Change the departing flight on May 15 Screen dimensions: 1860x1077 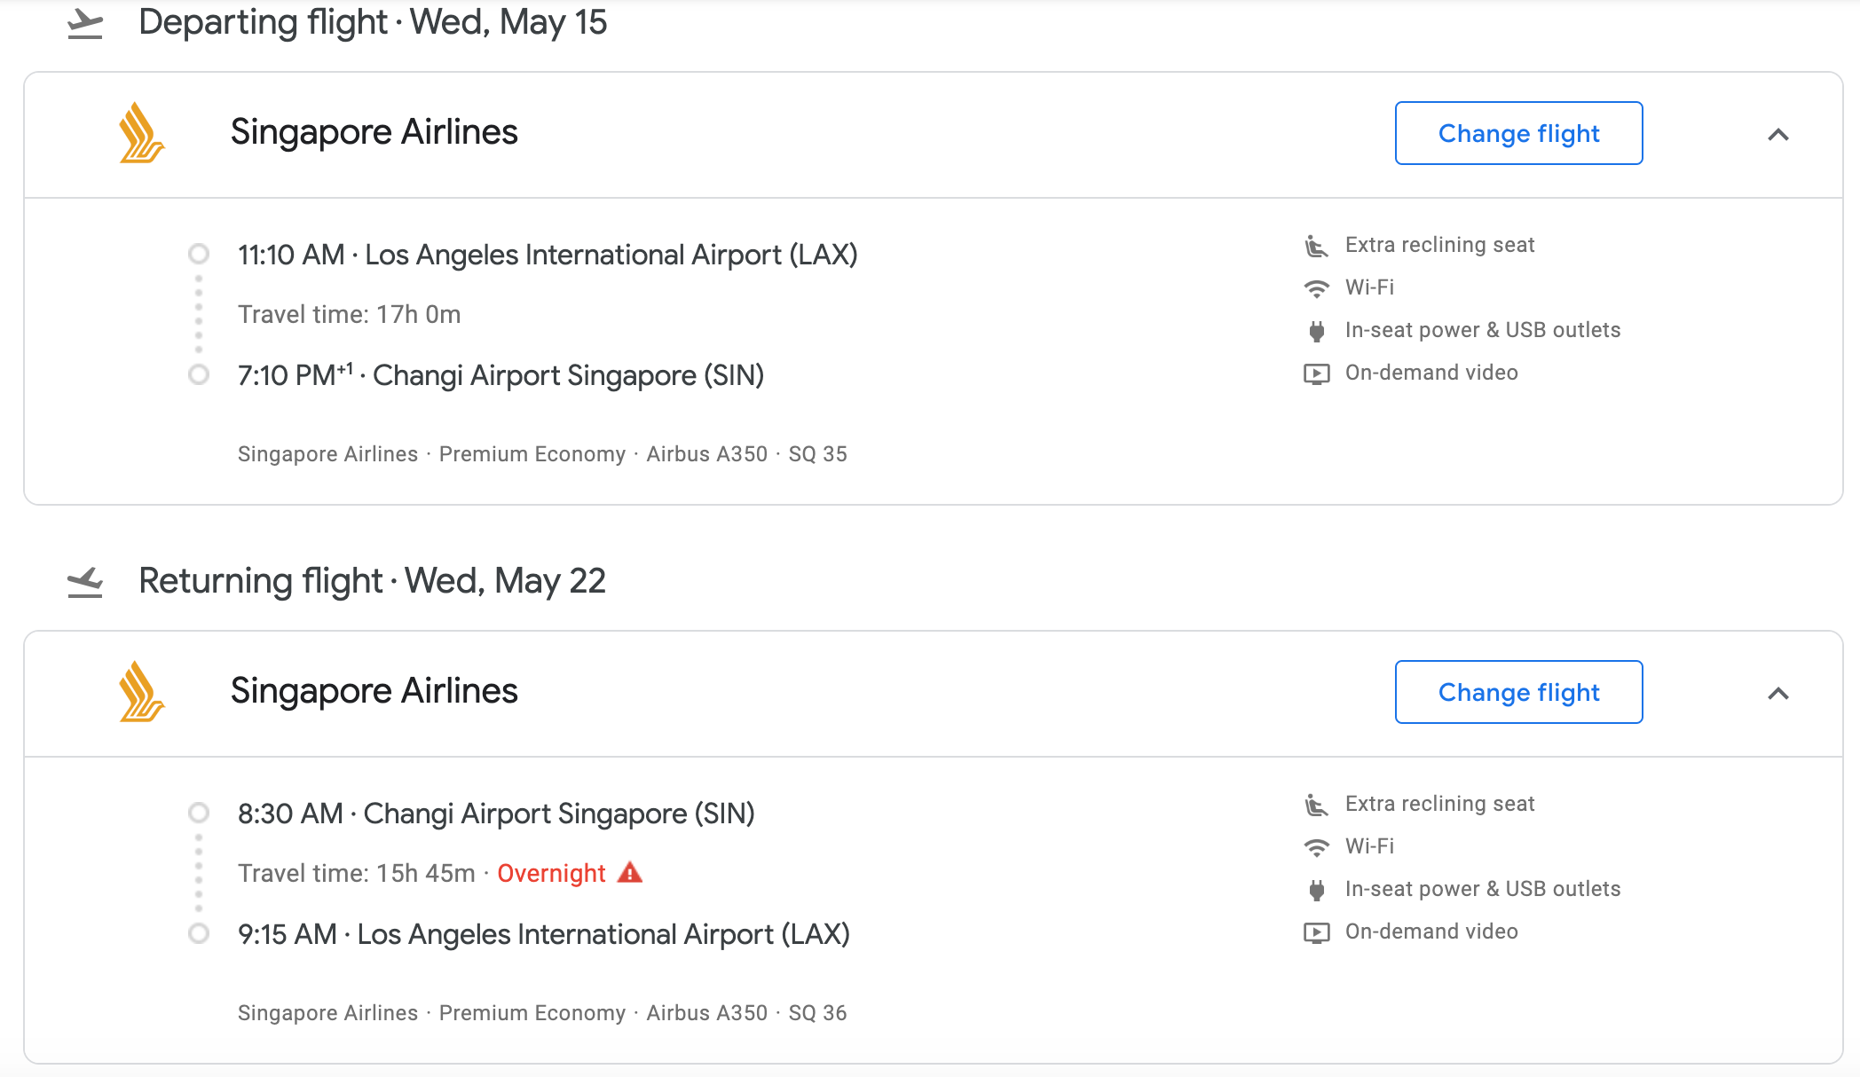(1518, 133)
